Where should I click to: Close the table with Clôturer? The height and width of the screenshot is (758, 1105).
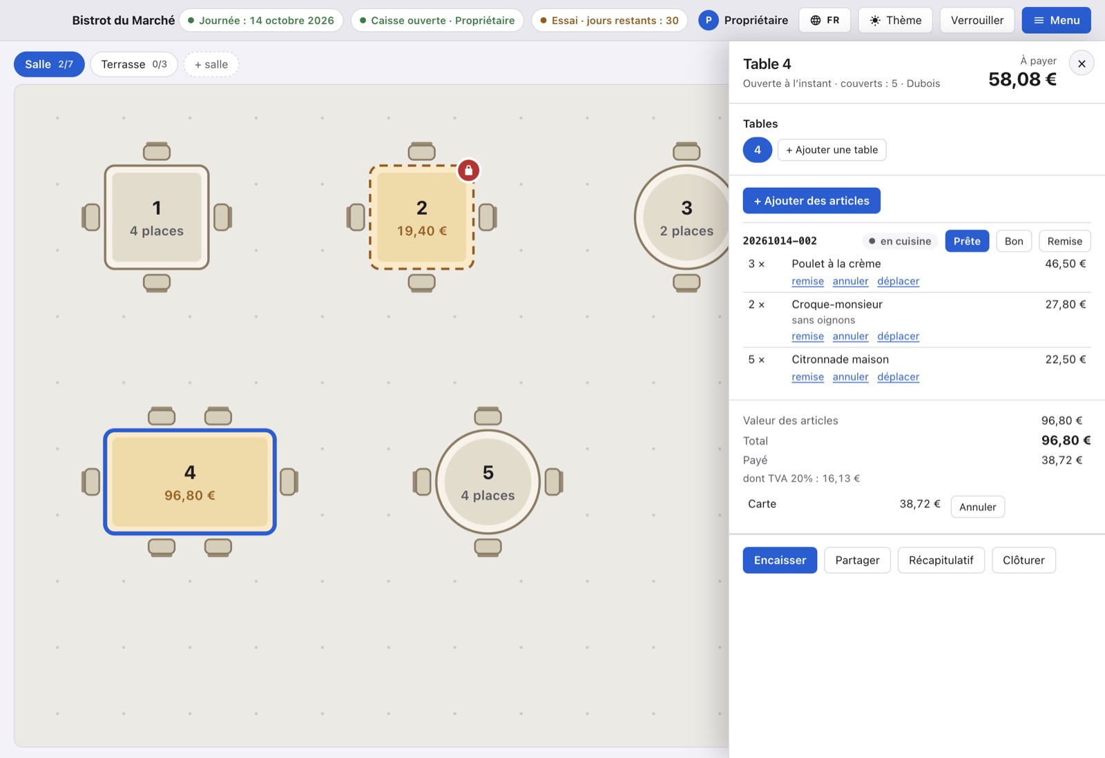point(1024,560)
